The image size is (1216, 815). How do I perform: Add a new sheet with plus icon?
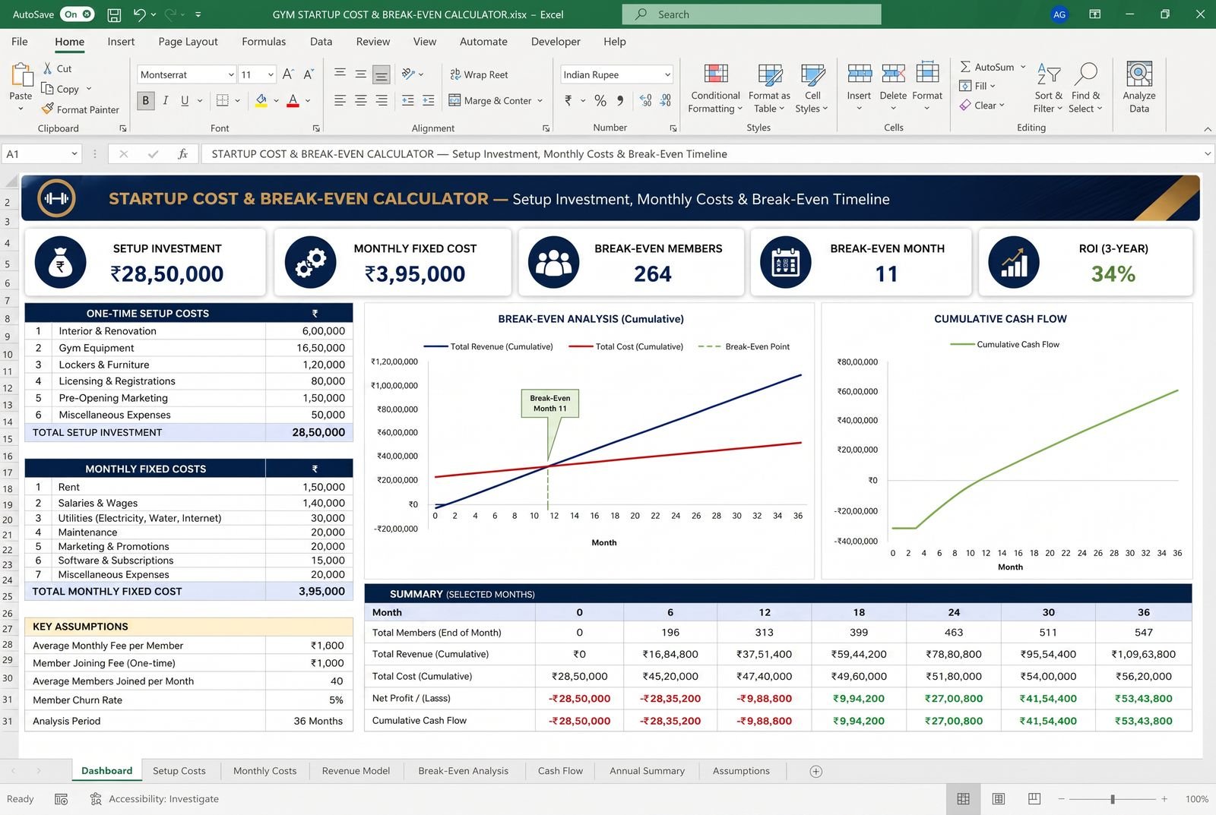point(816,771)
